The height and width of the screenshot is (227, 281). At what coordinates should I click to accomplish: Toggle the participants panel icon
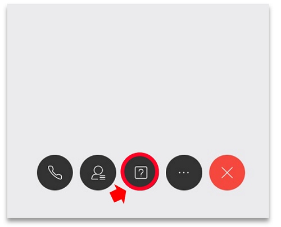tap(98, 172)
